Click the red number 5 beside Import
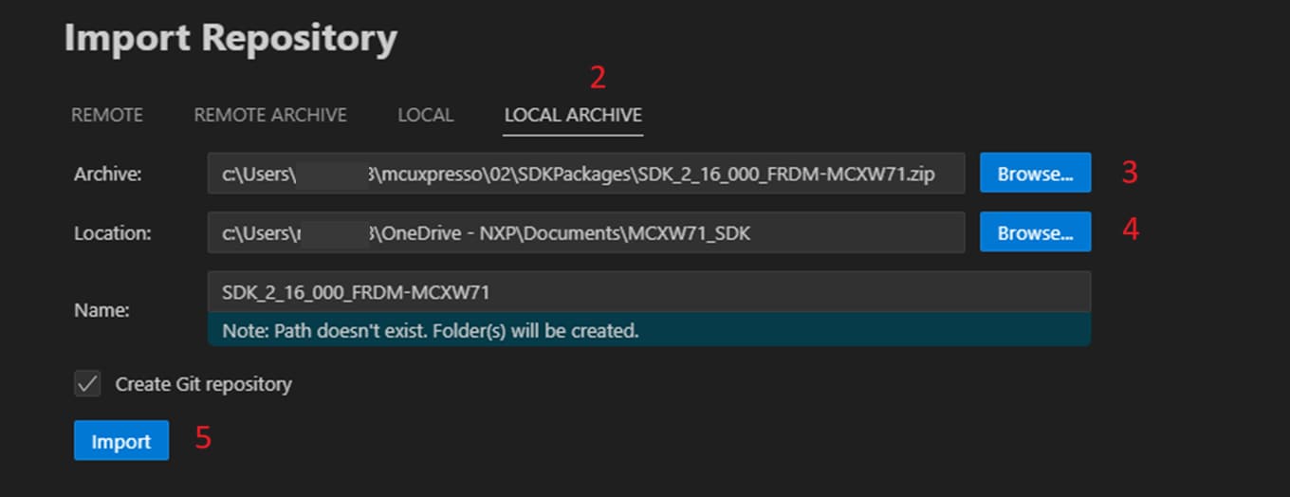The image size is (1290, 497). click(x=203, y=438)
